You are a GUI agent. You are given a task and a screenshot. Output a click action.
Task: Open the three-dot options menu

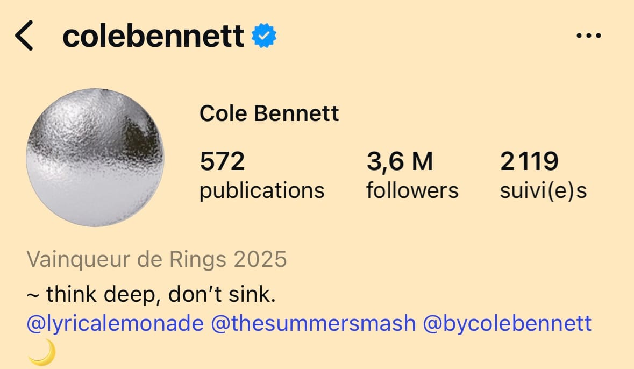pyautogui.click(x=590, y=34)
